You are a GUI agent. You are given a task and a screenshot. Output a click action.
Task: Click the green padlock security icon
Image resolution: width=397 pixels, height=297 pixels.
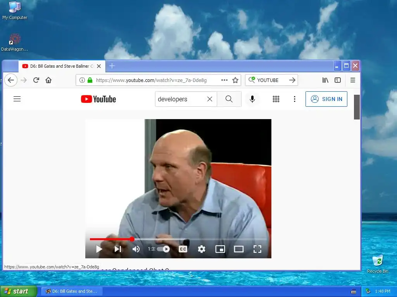pos(90,80)
